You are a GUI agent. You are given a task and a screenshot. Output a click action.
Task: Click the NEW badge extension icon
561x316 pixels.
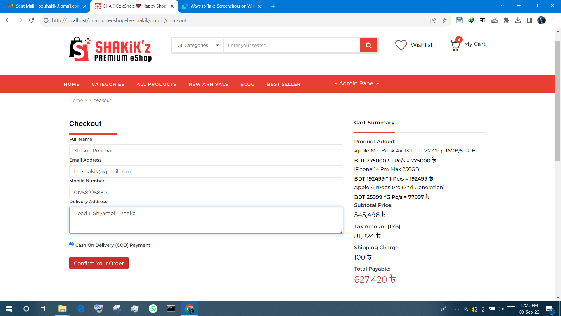494,20
